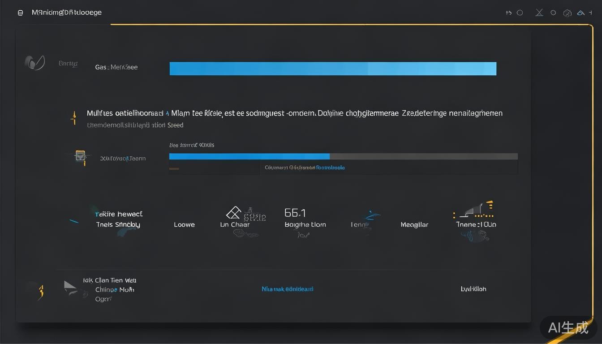
Task: Click the Lyihtlioh button at bottom right
Action: click(x=473, y=289)
